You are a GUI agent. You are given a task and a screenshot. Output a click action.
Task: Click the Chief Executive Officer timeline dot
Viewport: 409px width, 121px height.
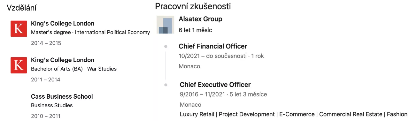(166, 85)
